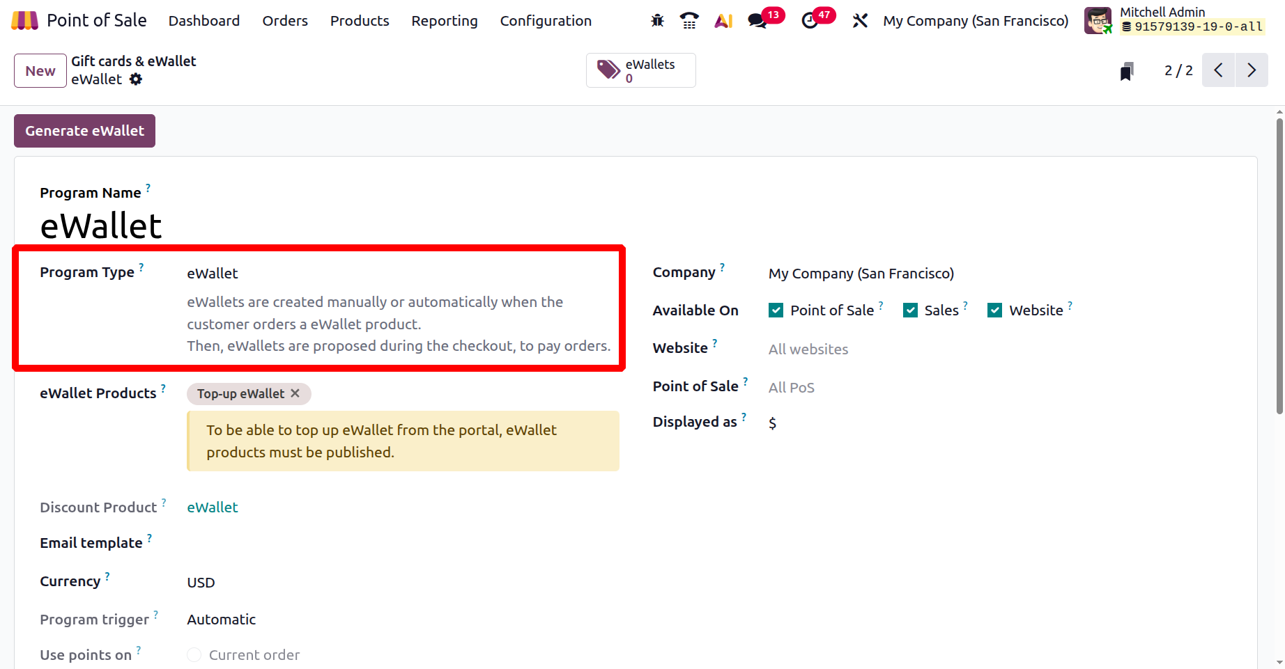Open the AI assistant icon
The image size is (1285, 669).
[x=723, y=20]
